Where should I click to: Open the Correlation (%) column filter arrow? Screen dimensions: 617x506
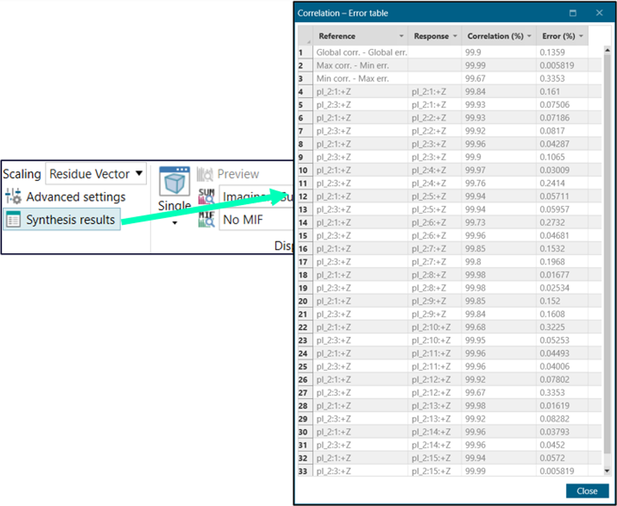[529, 37]
